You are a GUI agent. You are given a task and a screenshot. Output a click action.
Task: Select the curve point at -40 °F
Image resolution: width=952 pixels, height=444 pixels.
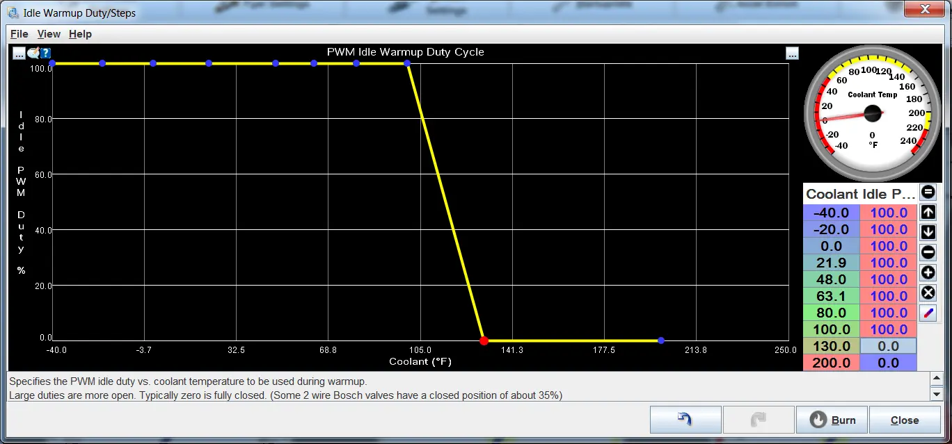click(51, 63)
